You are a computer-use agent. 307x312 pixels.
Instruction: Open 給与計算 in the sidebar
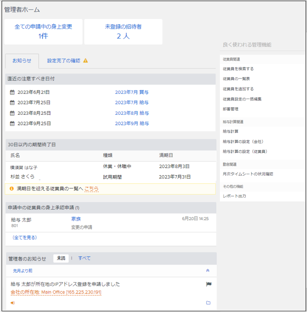tap(231, 131)
